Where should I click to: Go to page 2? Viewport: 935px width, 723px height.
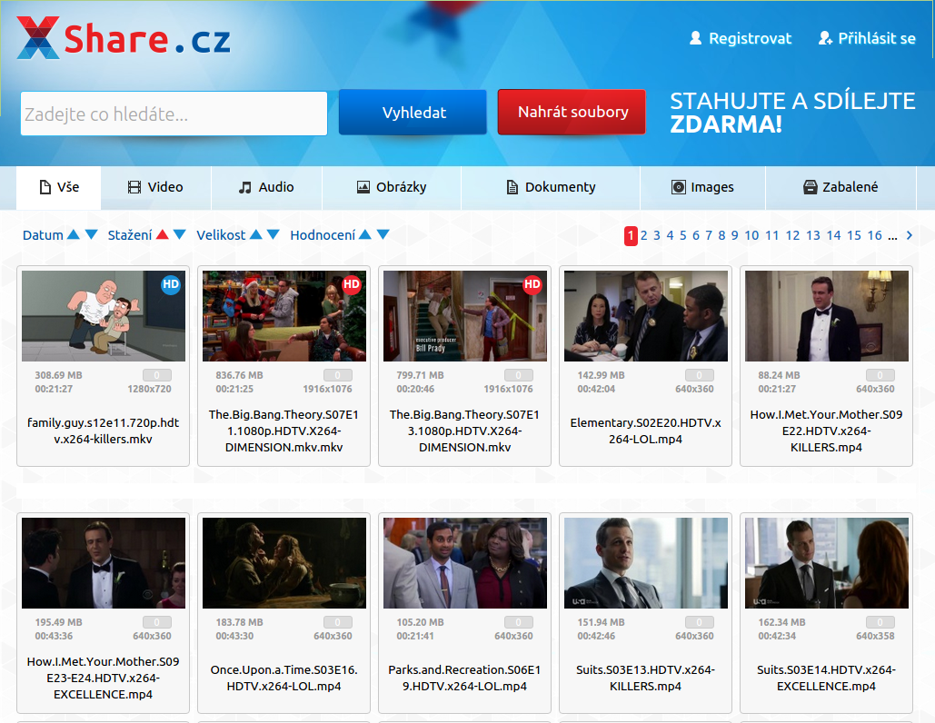pyautogui.click(x=644, y=235)
